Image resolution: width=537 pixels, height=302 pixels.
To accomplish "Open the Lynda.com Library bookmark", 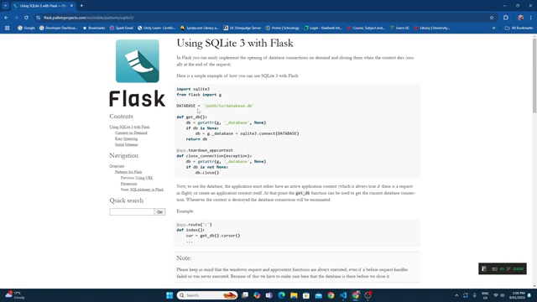I will [x=200, y=28].
